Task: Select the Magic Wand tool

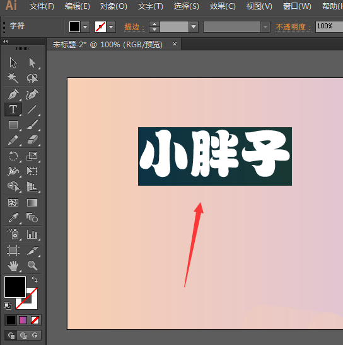Action: 13,78
